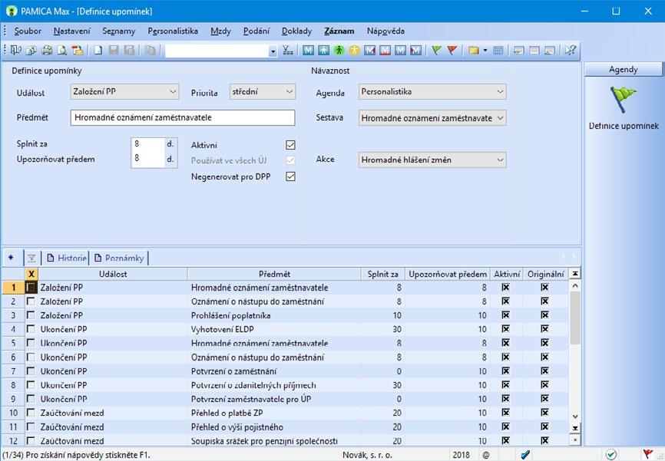
Task: Open the Nastavení menu
Action: (x=71, y=31)
